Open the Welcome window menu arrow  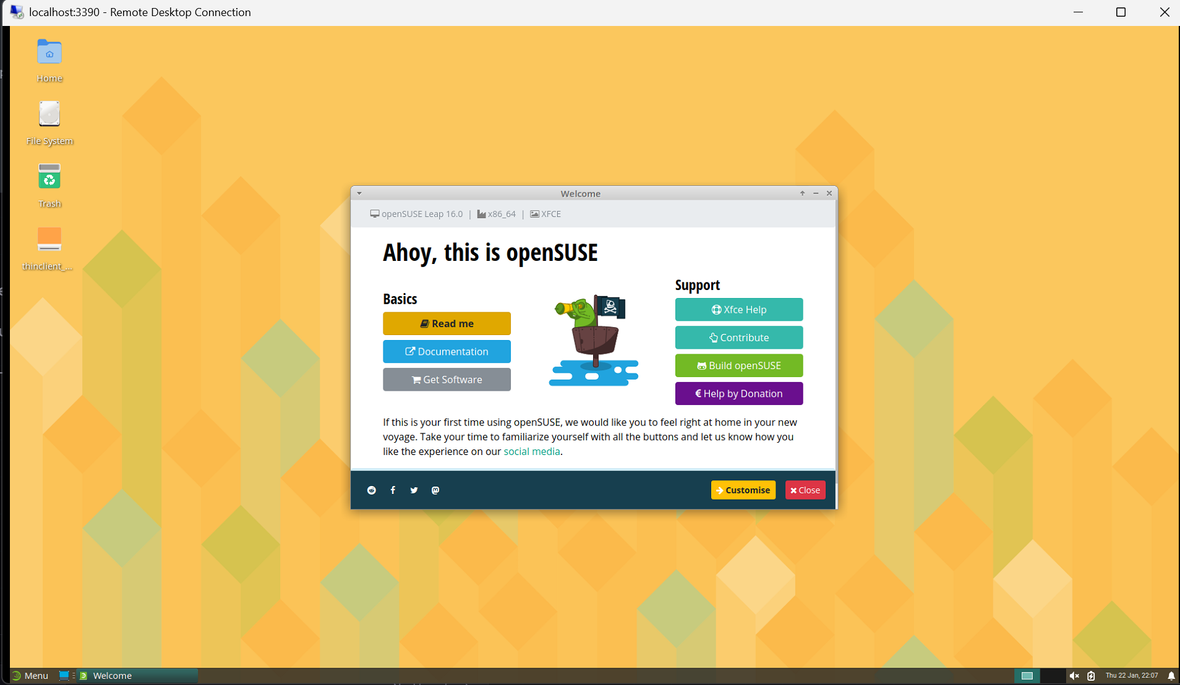[359, 194]
